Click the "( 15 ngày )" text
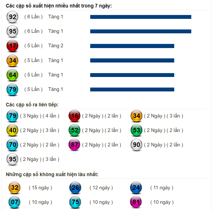This screenshot has width=213, height=211. point(40,188)
